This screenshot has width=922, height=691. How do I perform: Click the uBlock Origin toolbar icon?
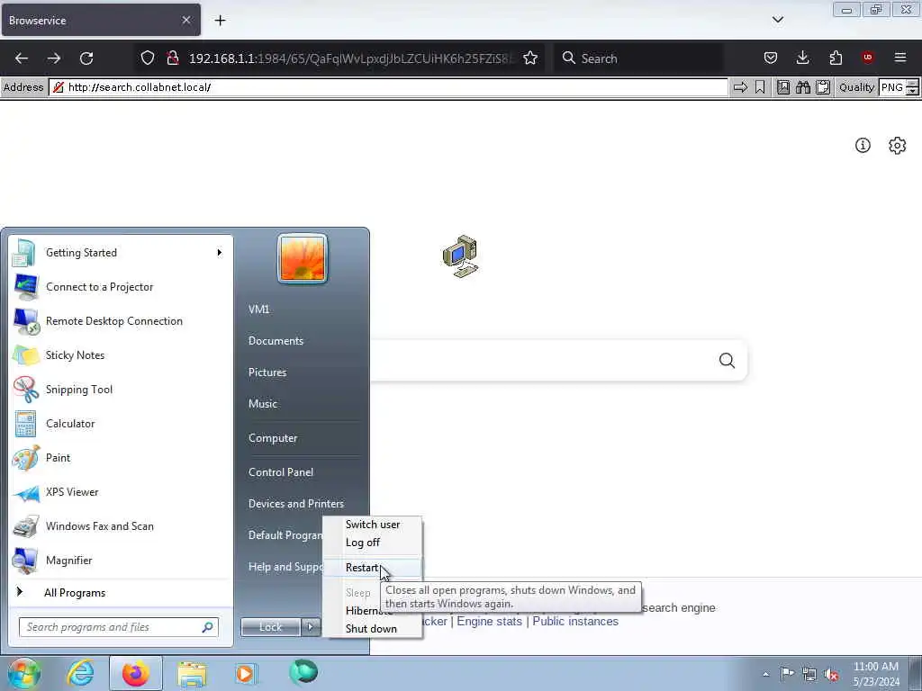click(868, 58)
